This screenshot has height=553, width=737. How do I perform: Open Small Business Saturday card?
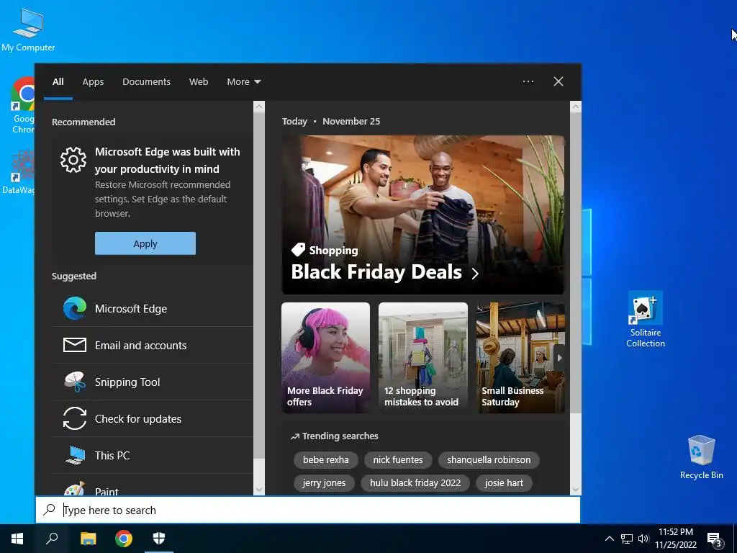520,358
